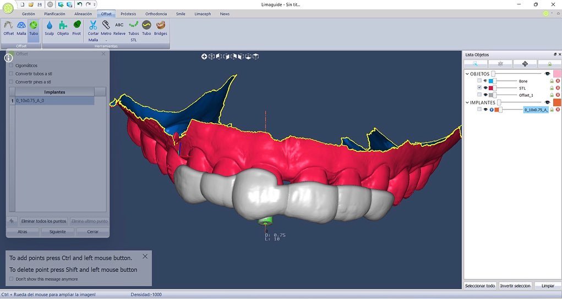Screen dimensions: 562x299
Task: Click the Limpiar button
Action: 548,286
